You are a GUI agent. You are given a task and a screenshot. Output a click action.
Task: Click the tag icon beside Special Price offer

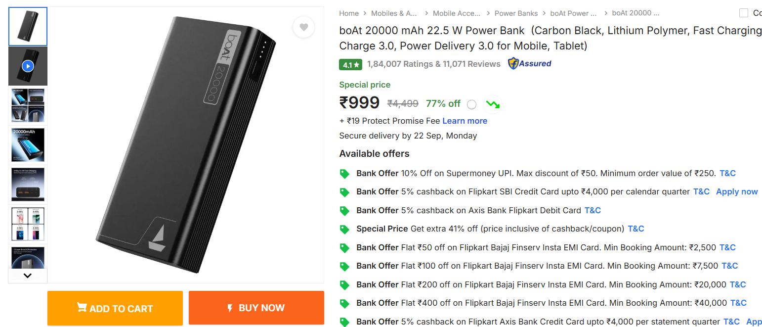click(x=344, y=229)
